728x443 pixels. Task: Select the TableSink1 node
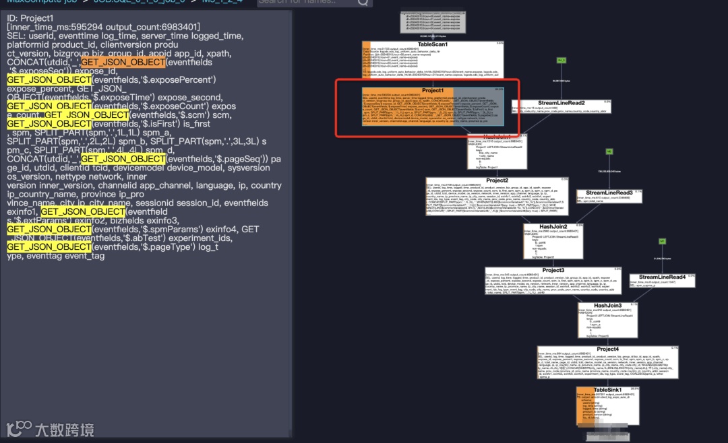pos(608,405)
